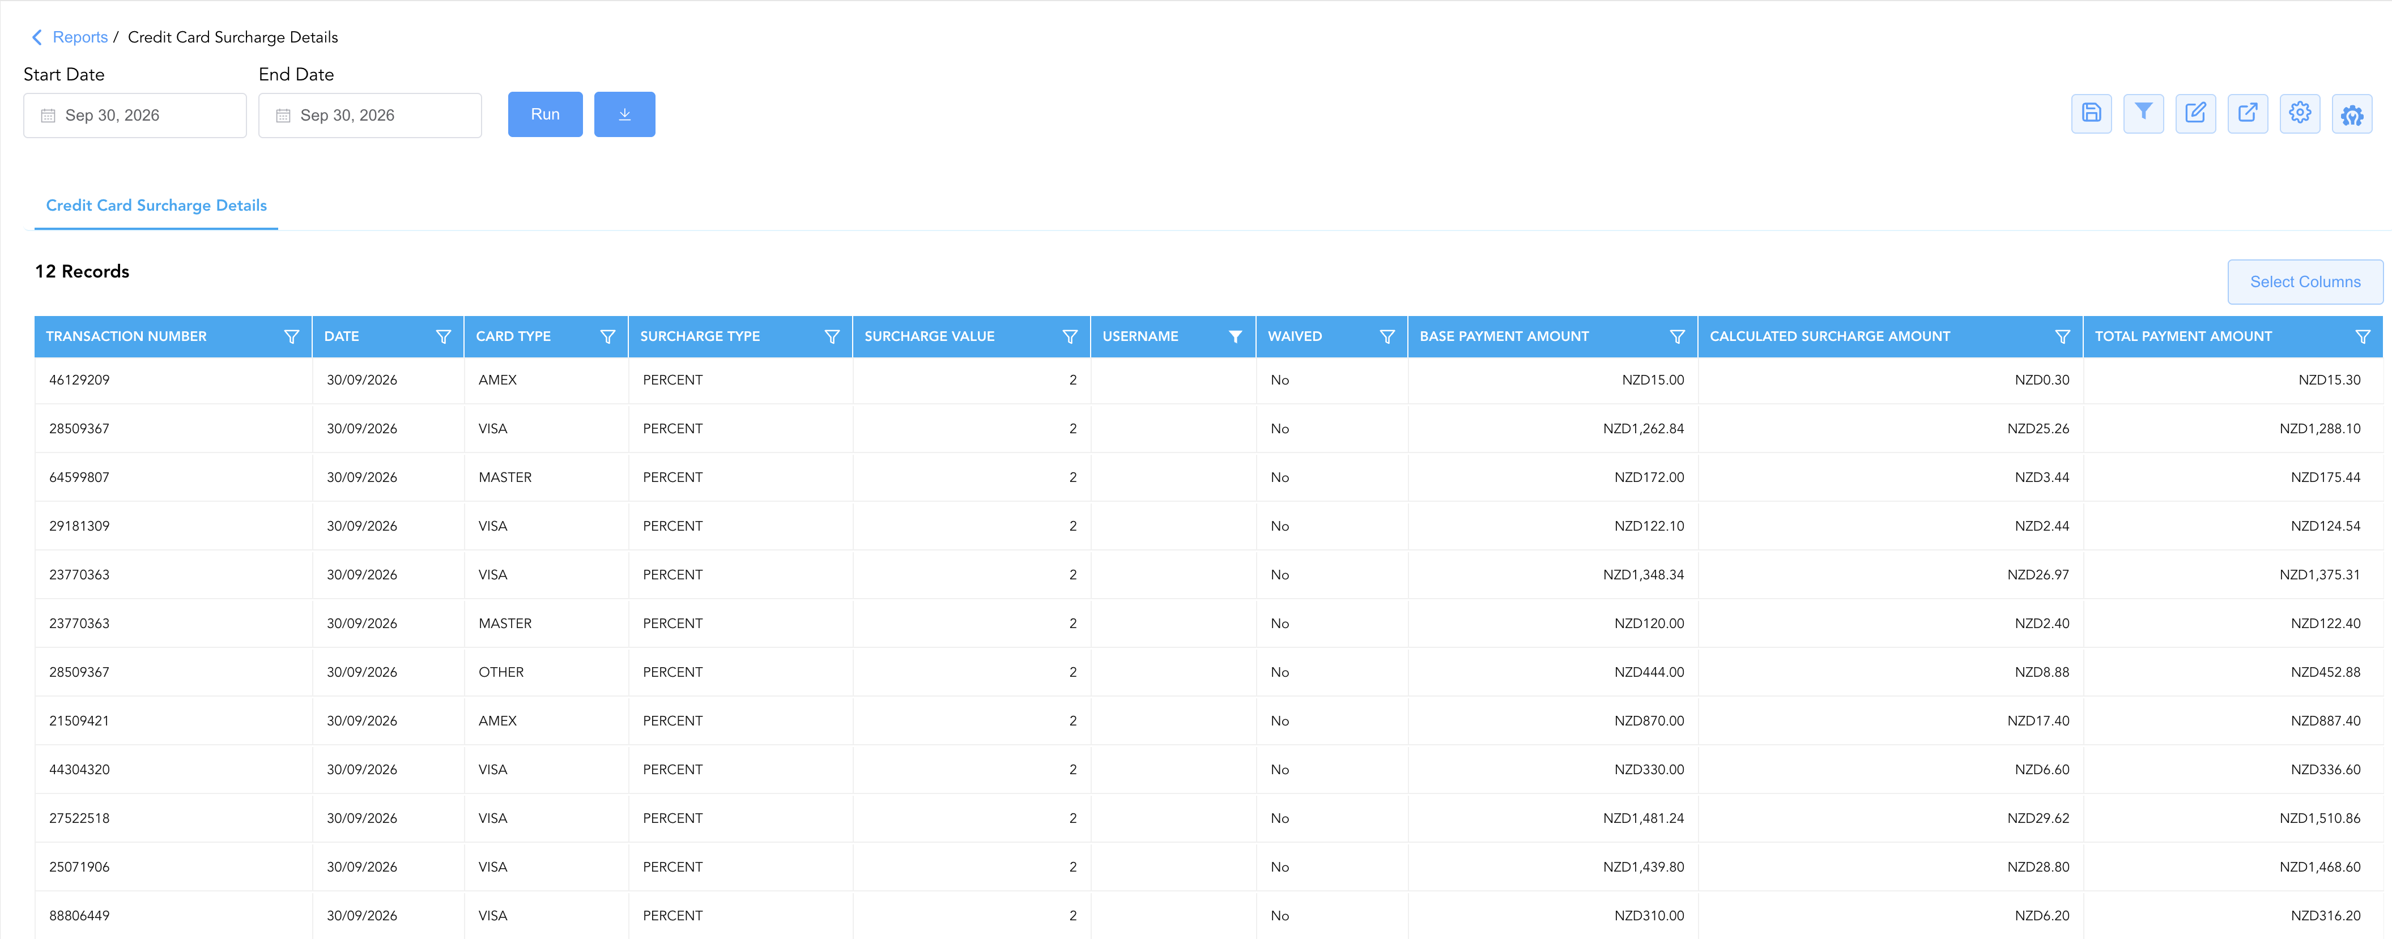This screenshot has width=2392, height=939.
Task: Run the report
Action: point(545,114)
